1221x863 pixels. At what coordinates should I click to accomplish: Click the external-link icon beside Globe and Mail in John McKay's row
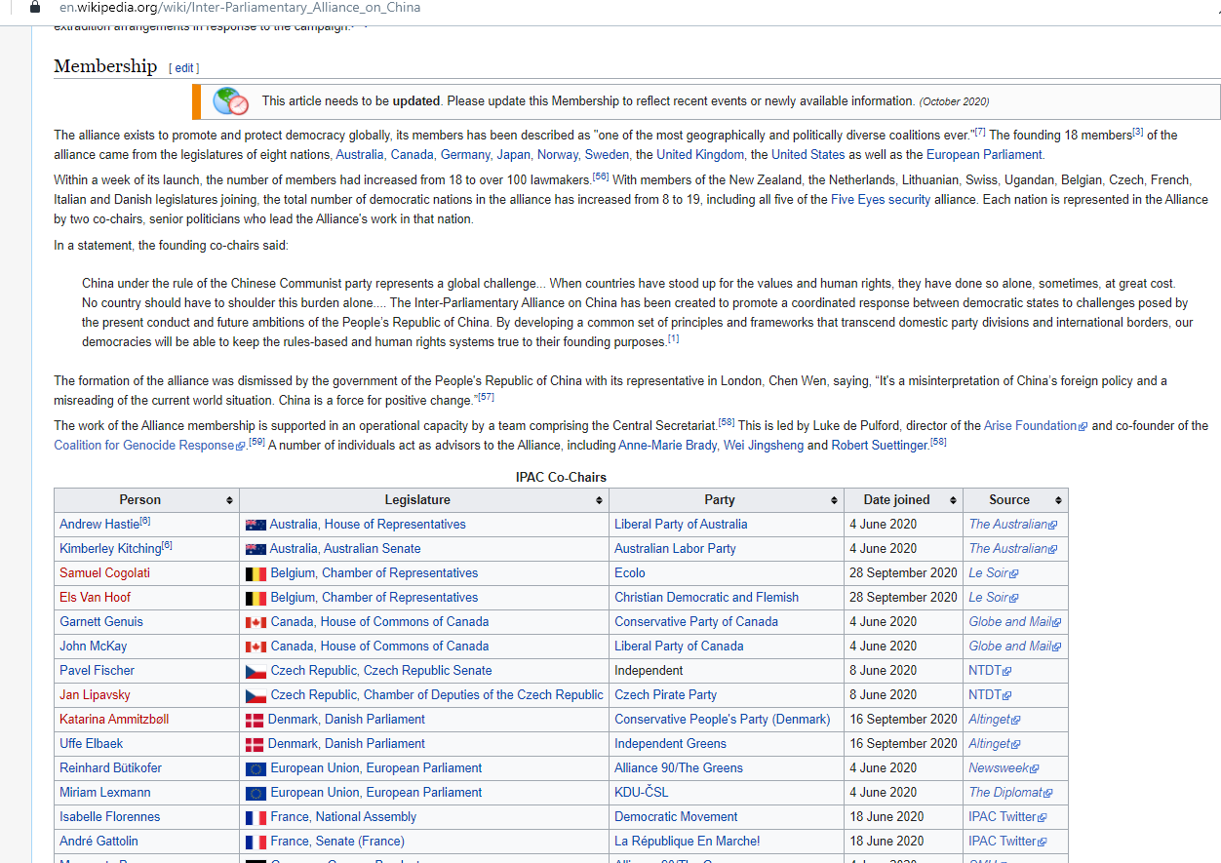pos(1057,647)
